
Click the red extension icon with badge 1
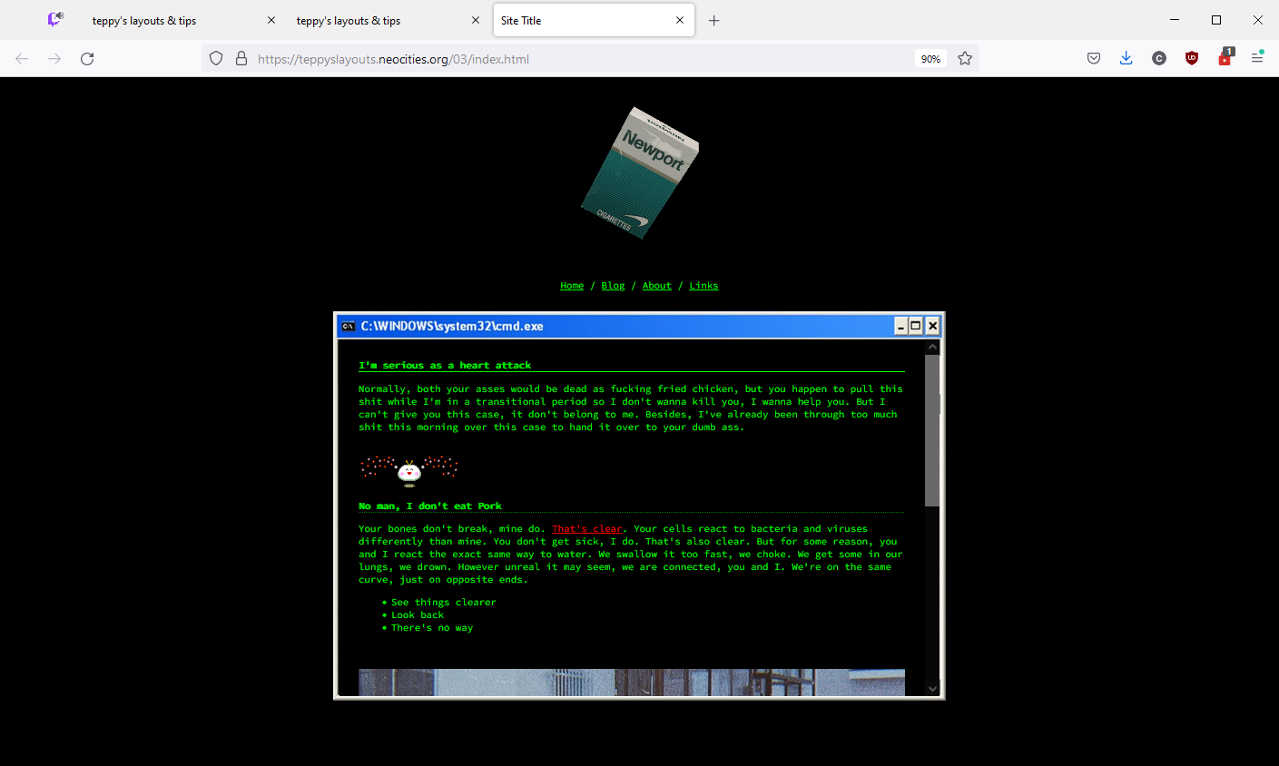click(x=1225, y=57)
